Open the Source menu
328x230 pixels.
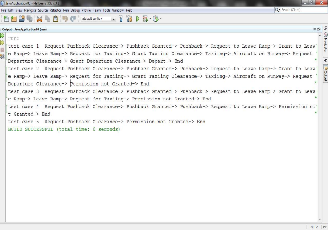click(x=43, y=10)
